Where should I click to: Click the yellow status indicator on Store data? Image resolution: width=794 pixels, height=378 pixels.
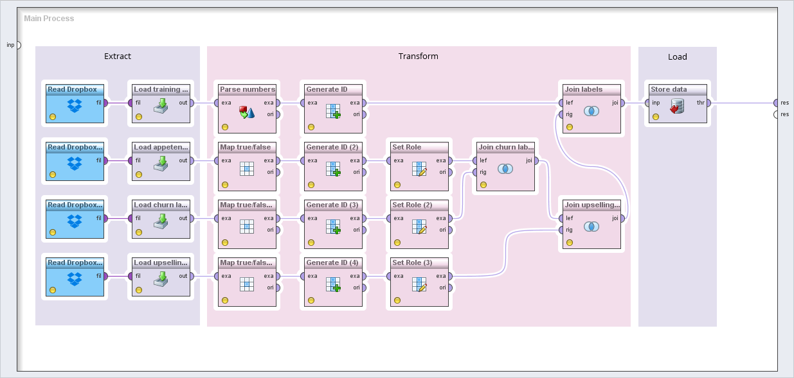tap(656, 117)
